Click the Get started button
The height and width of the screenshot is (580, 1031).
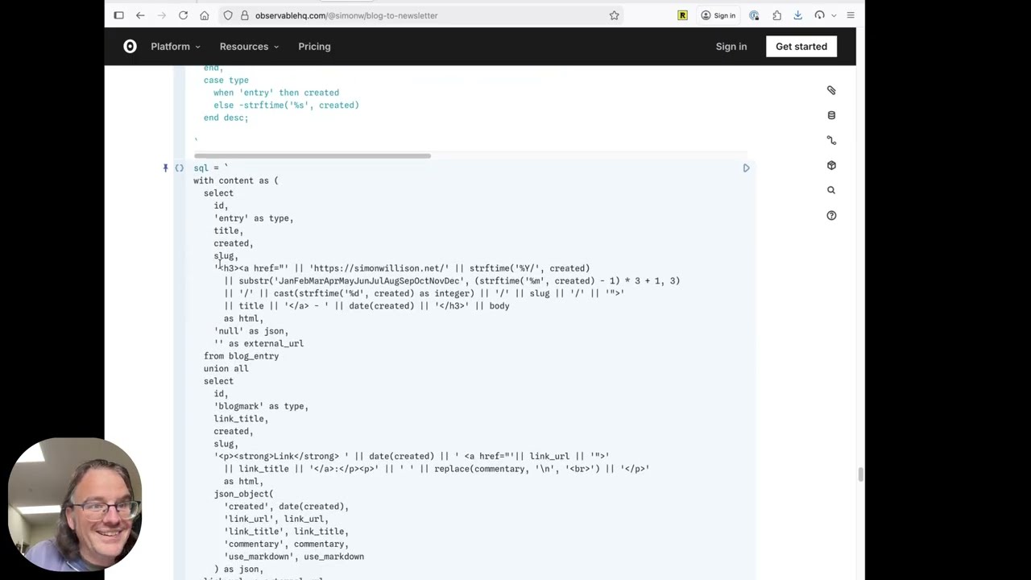(x=801, y=47)
